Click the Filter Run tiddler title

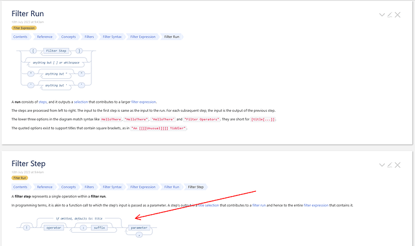(28, 14)
